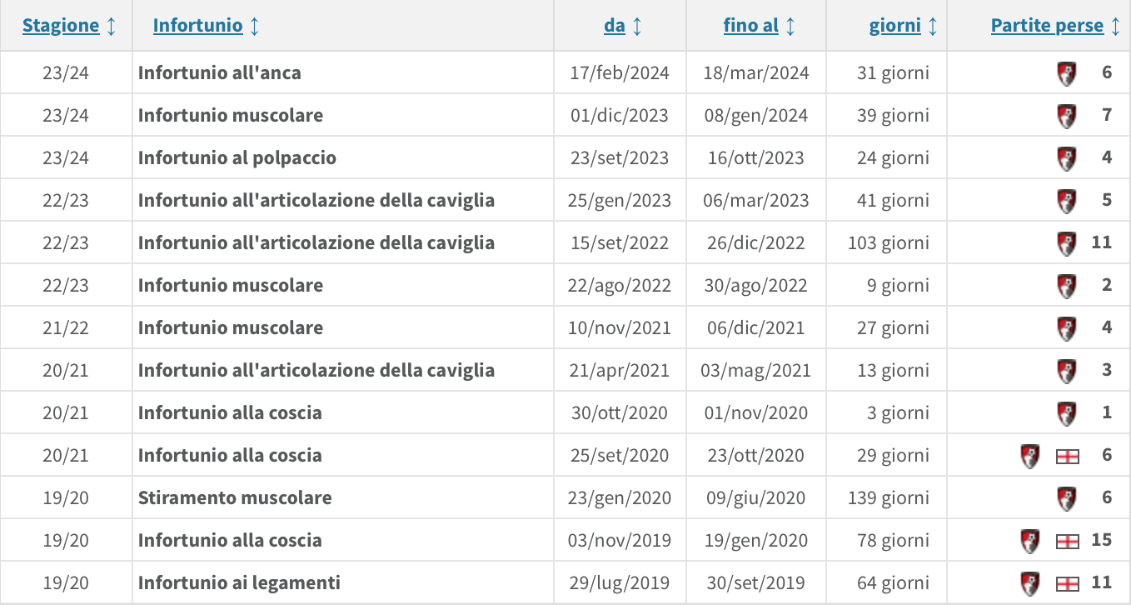Click the club crest in the ligament injury row
This screenshot has height=605, width=1131.
1030,583
